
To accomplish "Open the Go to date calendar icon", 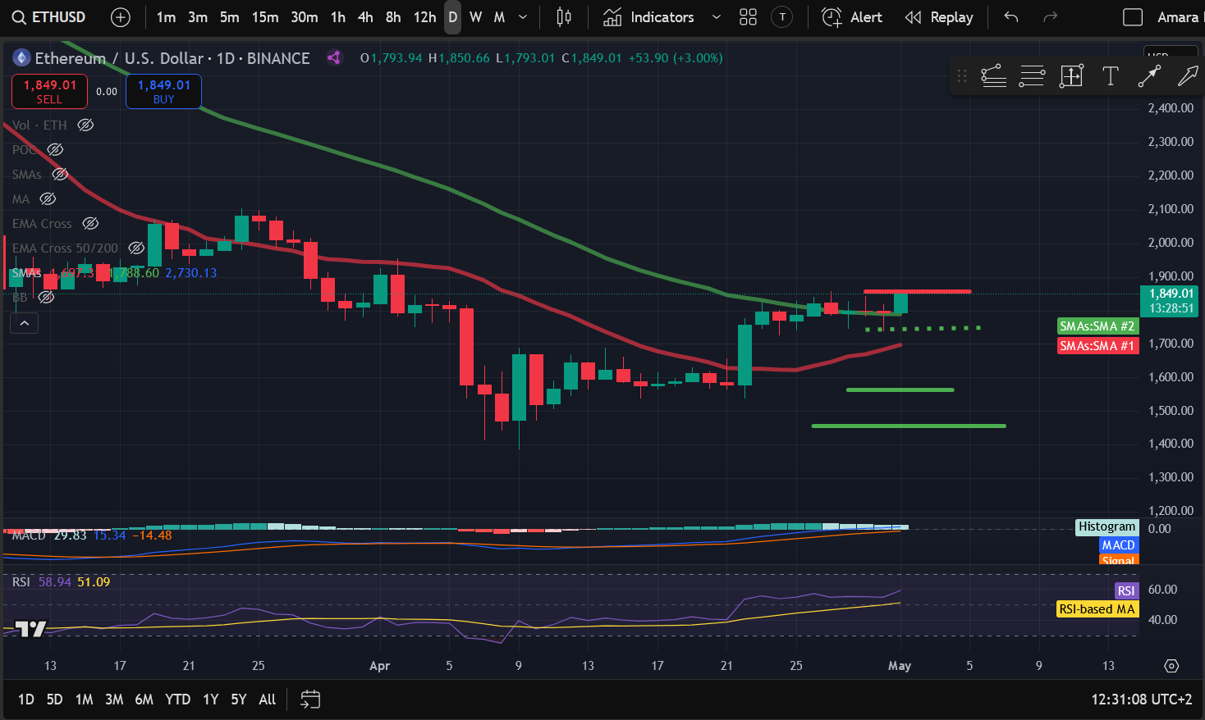I will (309, 699).
